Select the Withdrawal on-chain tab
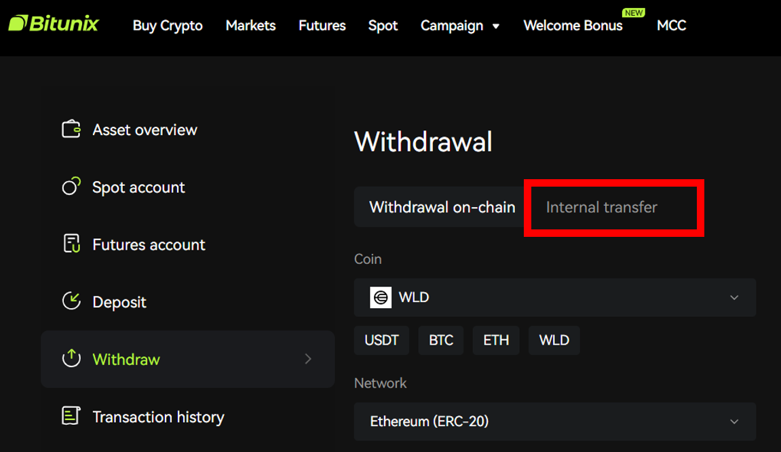The width and height of the screenshot is (781, 452). pyautogui.click(x=442, y=207)
